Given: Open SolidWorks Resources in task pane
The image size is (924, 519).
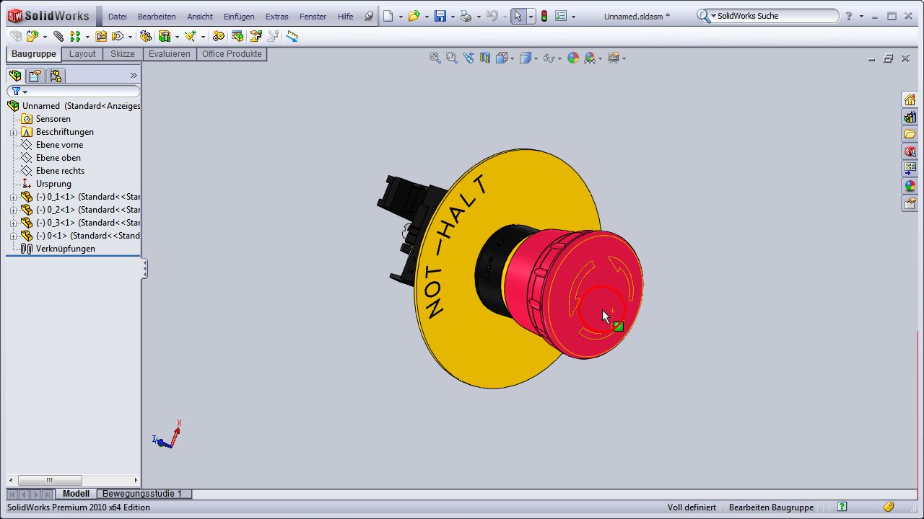Looking at the screenshot, I should pos(910,99).
